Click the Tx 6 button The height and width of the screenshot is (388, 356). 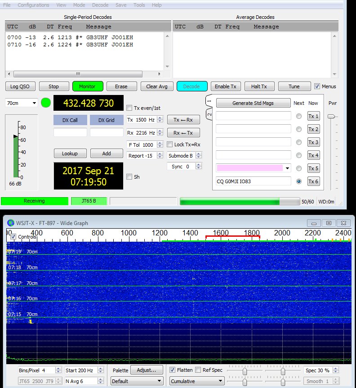313,181
